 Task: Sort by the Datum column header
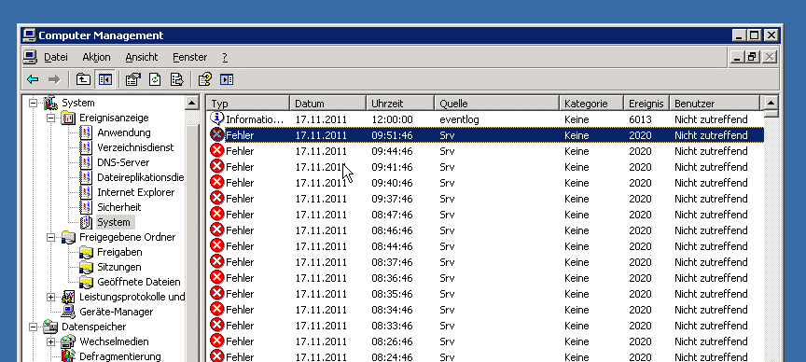coord(328,104)
